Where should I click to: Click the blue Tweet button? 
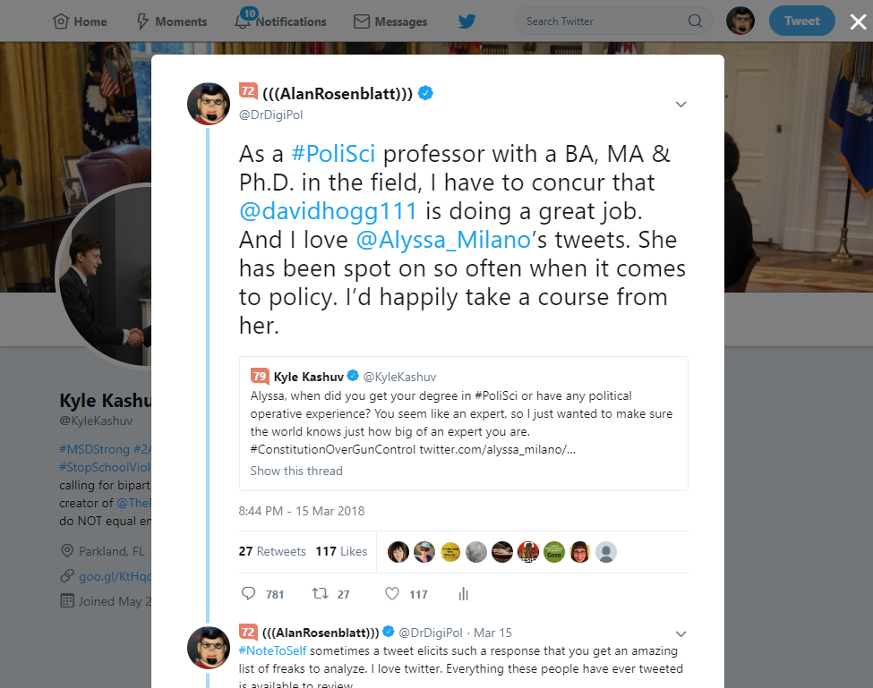(x=801, y=21)
